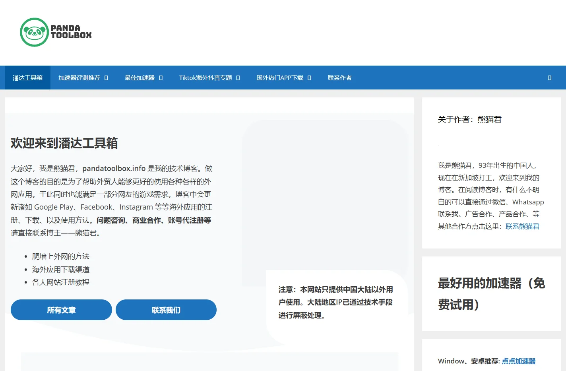Click the Panda Toolbox logo
The image size is (566, 371).
click(56, 32)
